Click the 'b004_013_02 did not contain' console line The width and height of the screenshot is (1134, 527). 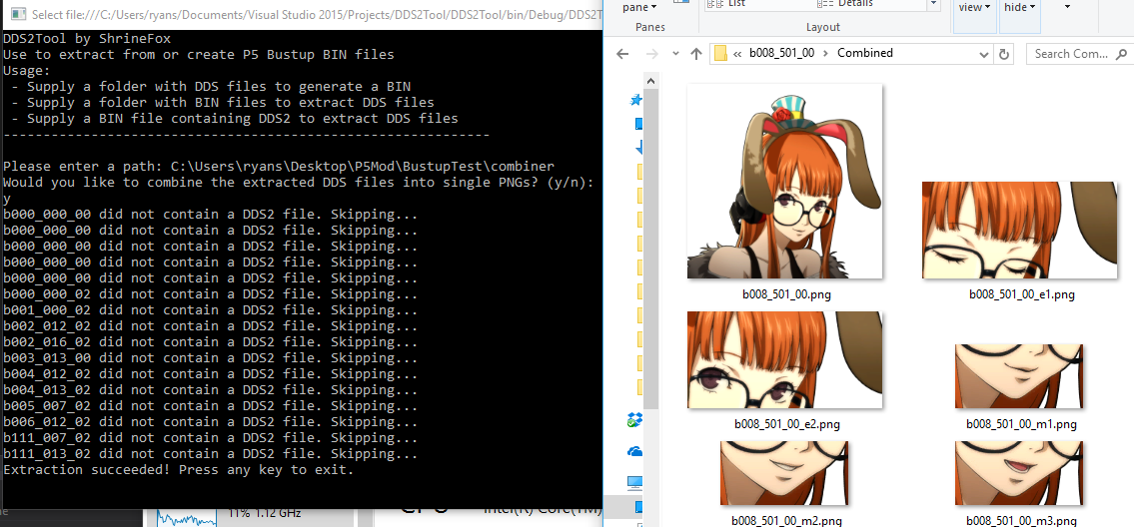211,389
